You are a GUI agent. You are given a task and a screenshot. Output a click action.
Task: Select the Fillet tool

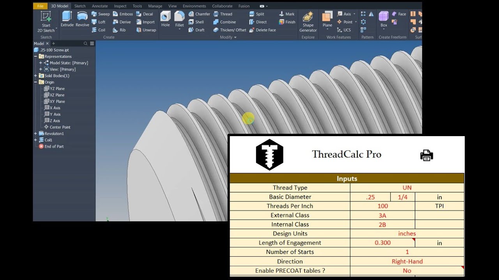179,19
